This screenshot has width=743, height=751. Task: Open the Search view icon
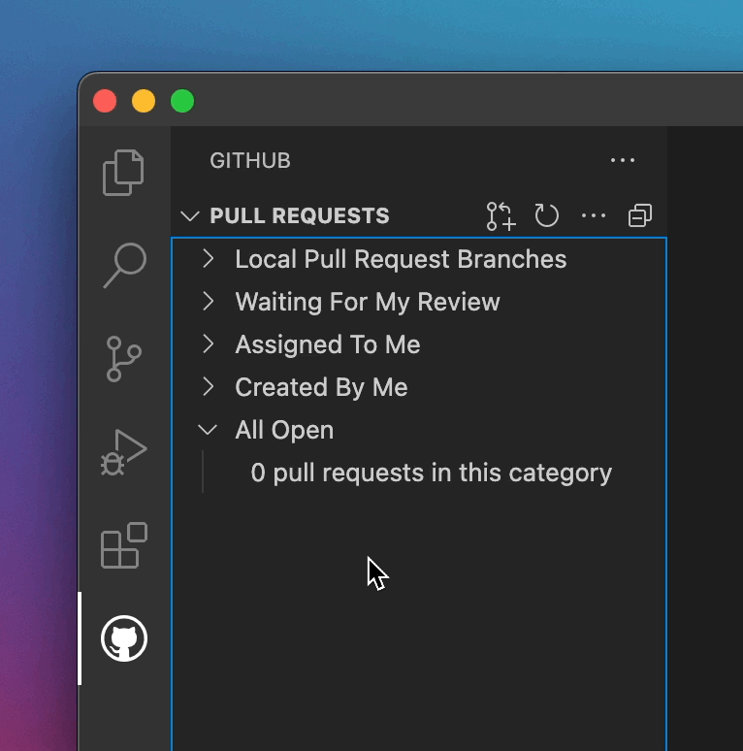(x=124, y=265)
